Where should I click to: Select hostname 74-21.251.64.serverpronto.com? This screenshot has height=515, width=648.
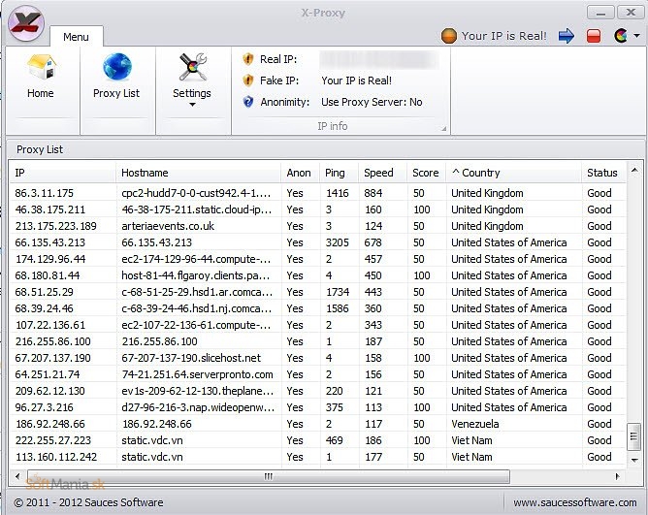pos(197,374)
